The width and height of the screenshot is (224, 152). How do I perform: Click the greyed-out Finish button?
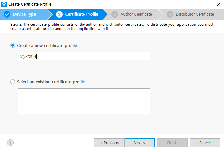click(172, 143)
